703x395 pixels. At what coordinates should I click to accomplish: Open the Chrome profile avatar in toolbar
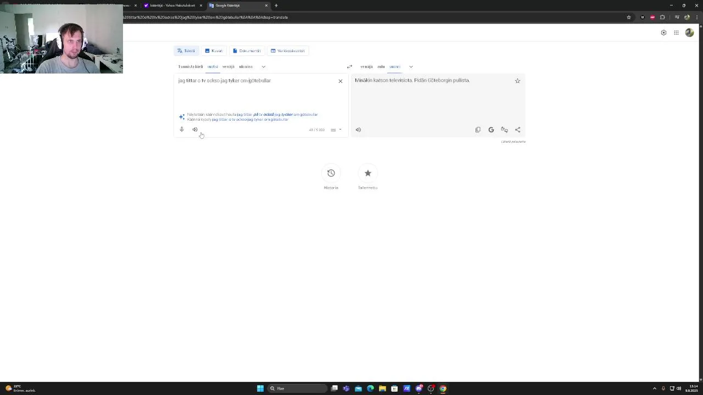click(687, 17)
